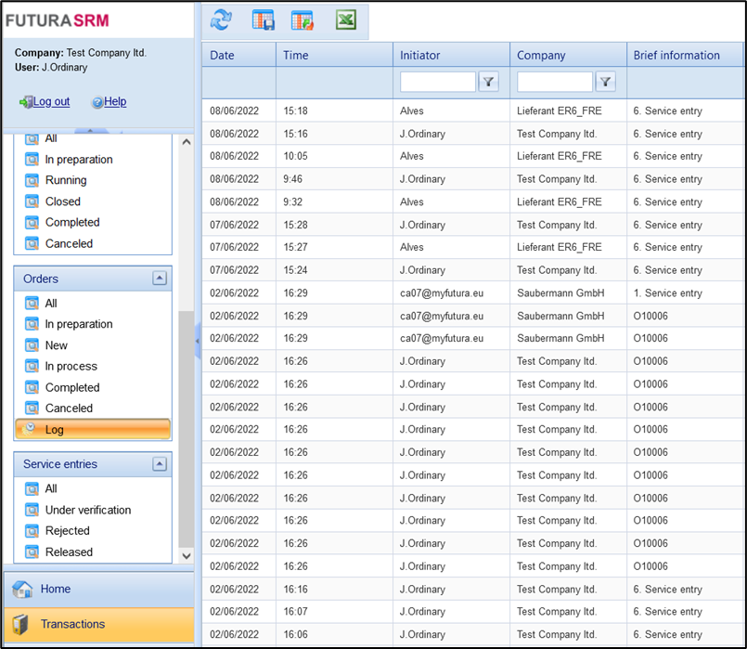Viewport: 747px width, 649px height.
Task: Click the Help question mark icon
Action: coord(97,102)
